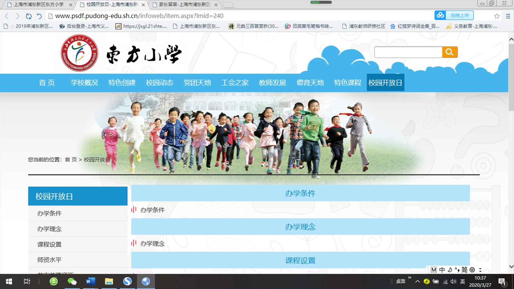Click the cloud upload button 拖拽上传
This screenshot has height=289, width=514.
tap(454, 15)
